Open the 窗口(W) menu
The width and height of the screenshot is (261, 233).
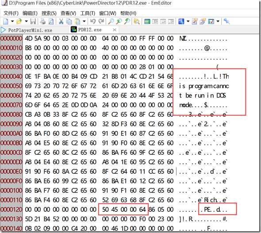click(x=107, y=13)
